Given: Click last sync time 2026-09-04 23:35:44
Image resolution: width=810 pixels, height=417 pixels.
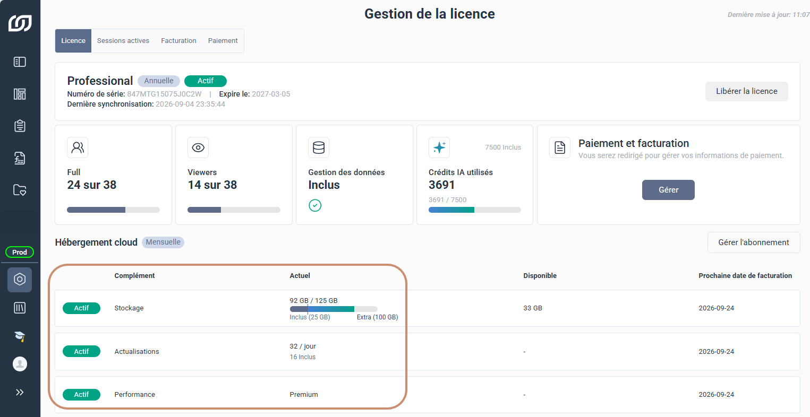Looking at the screenshot, I should pyautogui.click(x=190, y=105).
